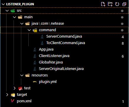Screen dimensions: 129x107
Task: Click the Java icon beside App.java
Action: click(x=35, y=49)
